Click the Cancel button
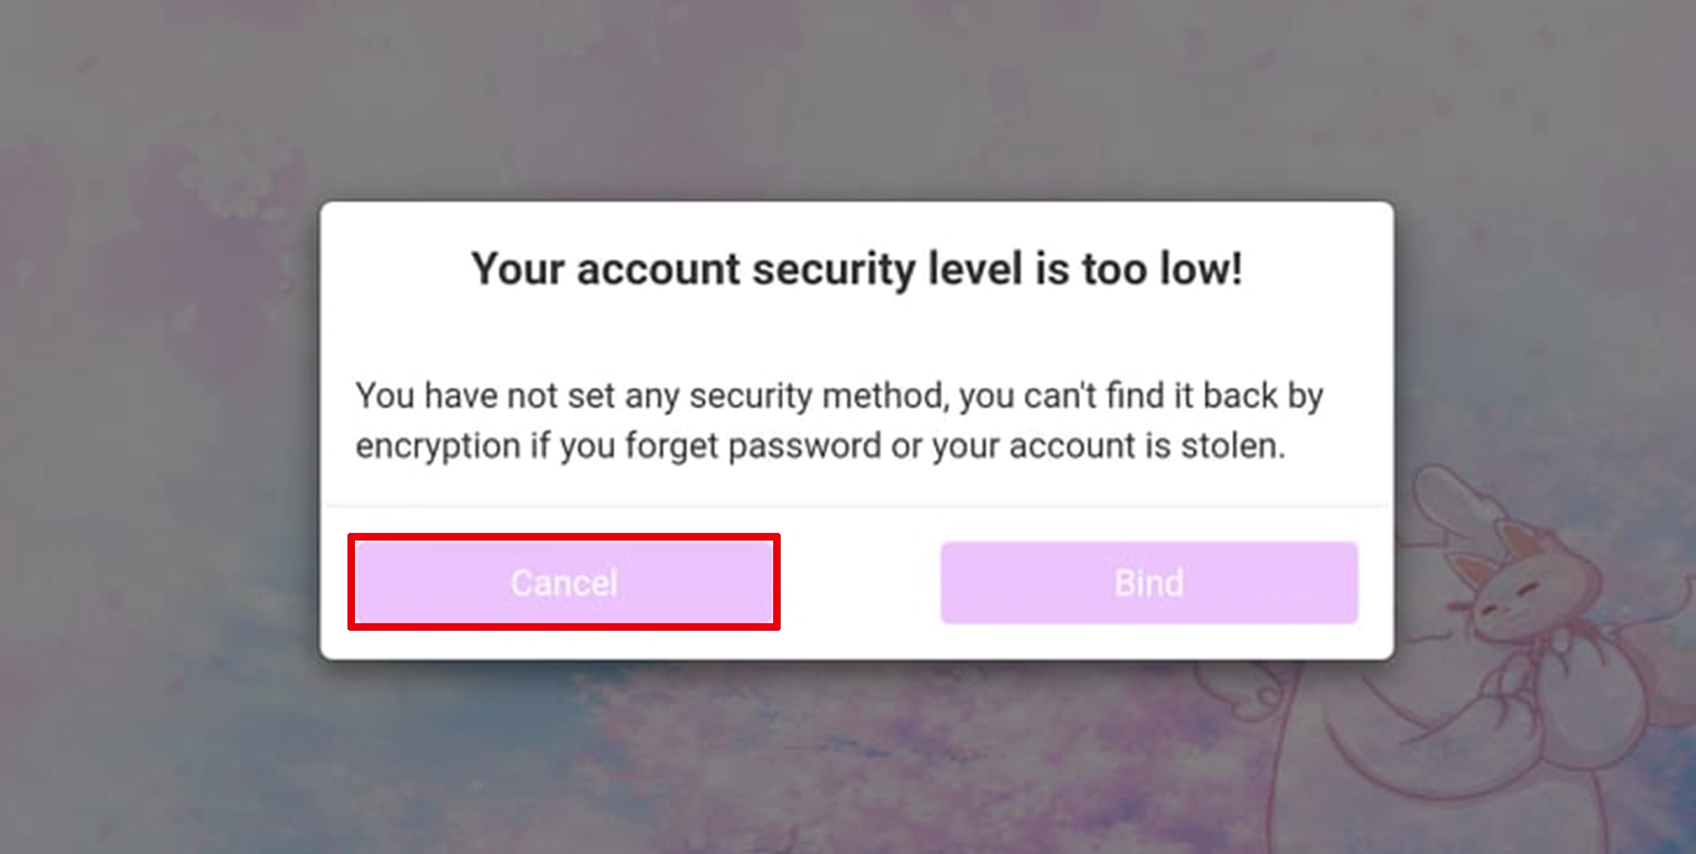The height and width of the screenshot is (854, 1696). point(564,583)
